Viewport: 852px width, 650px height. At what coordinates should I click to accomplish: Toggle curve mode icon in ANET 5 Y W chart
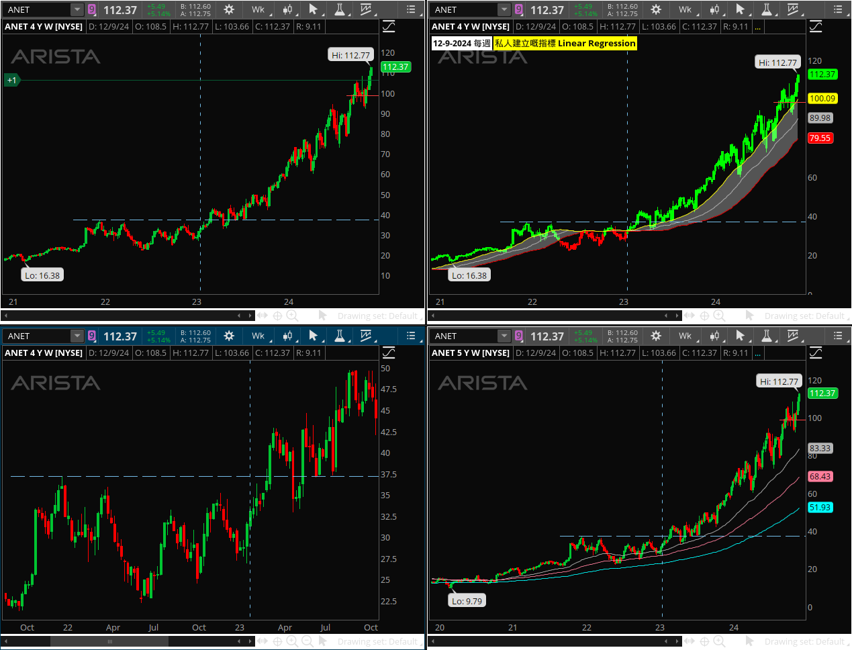point(816,353)
